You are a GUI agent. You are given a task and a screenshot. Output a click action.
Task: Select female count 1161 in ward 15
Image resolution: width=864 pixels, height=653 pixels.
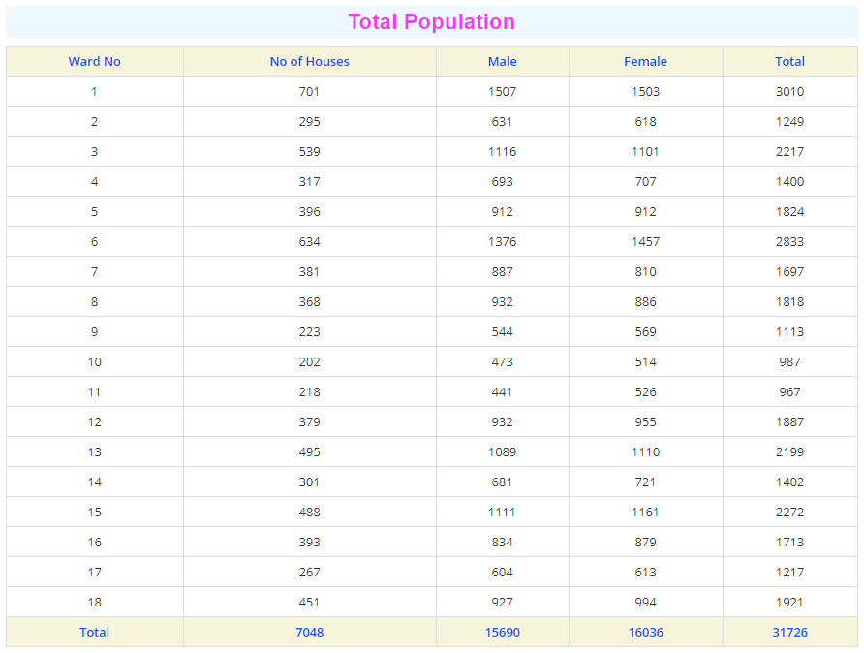tap(645, 512)
